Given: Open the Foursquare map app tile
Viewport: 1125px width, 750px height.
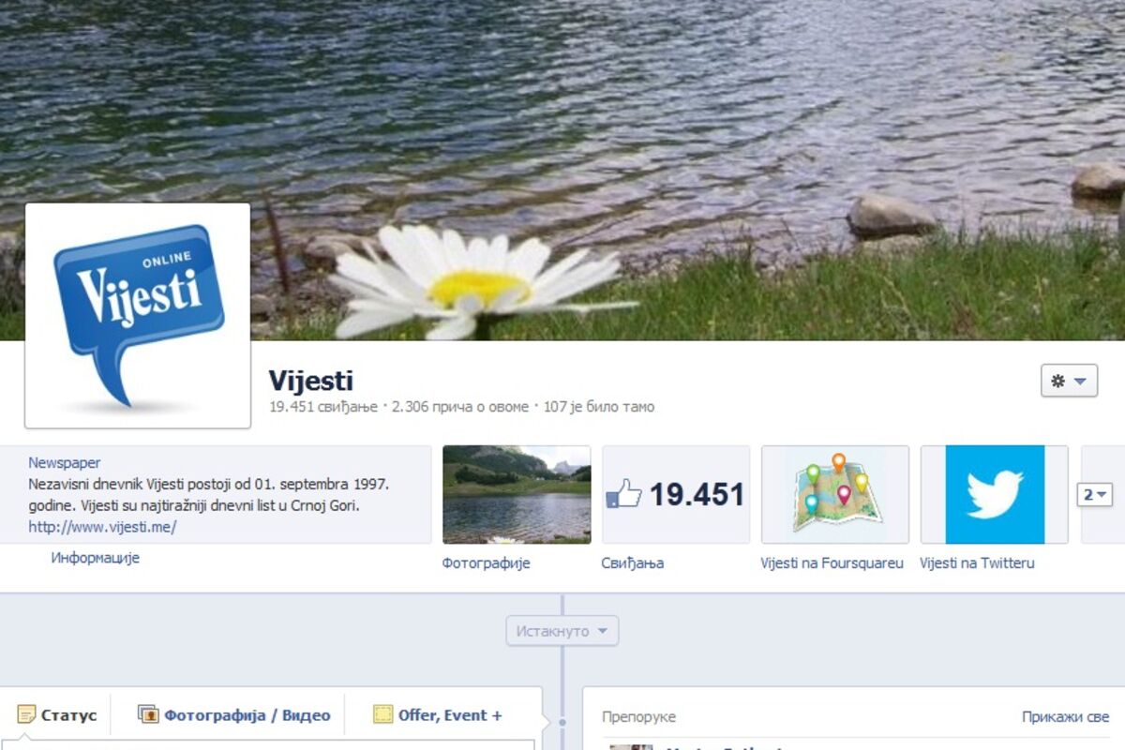Looking at the screenshot, I should [x=834, y=494].
